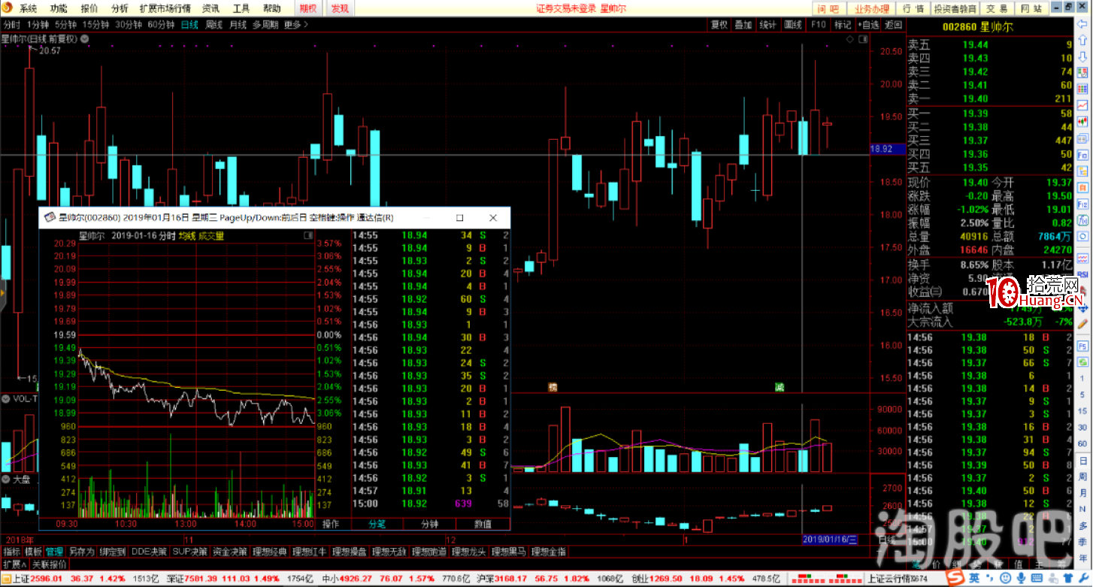
Task: Switch chart to 5分钟 period
Action: point(65,25)
